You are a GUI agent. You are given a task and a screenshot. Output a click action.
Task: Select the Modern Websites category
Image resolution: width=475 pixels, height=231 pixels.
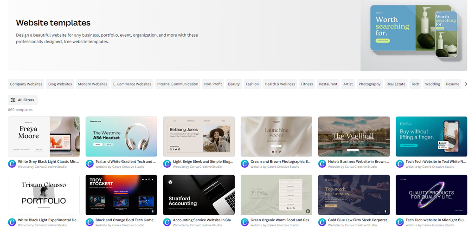click(x=92, y=84)
